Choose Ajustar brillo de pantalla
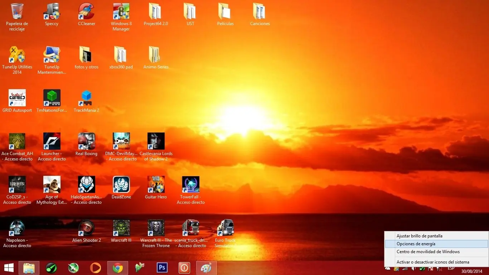 (436, 236)
